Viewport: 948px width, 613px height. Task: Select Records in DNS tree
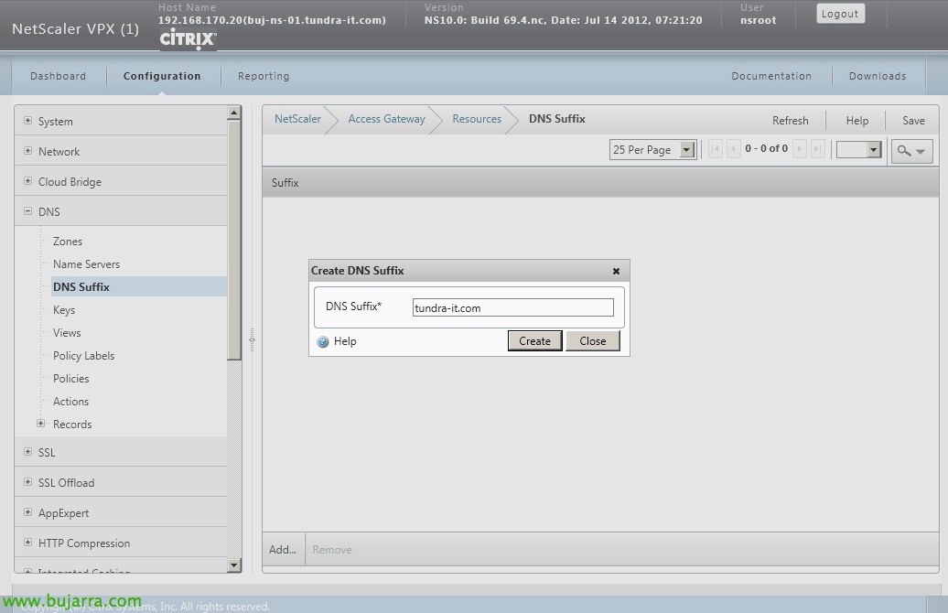pyautogui.click(x=72, y=425)
